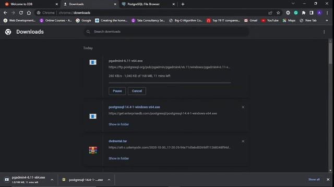Open the browser home page icon
The image size is (334, 187).
[x=29, y=12]
